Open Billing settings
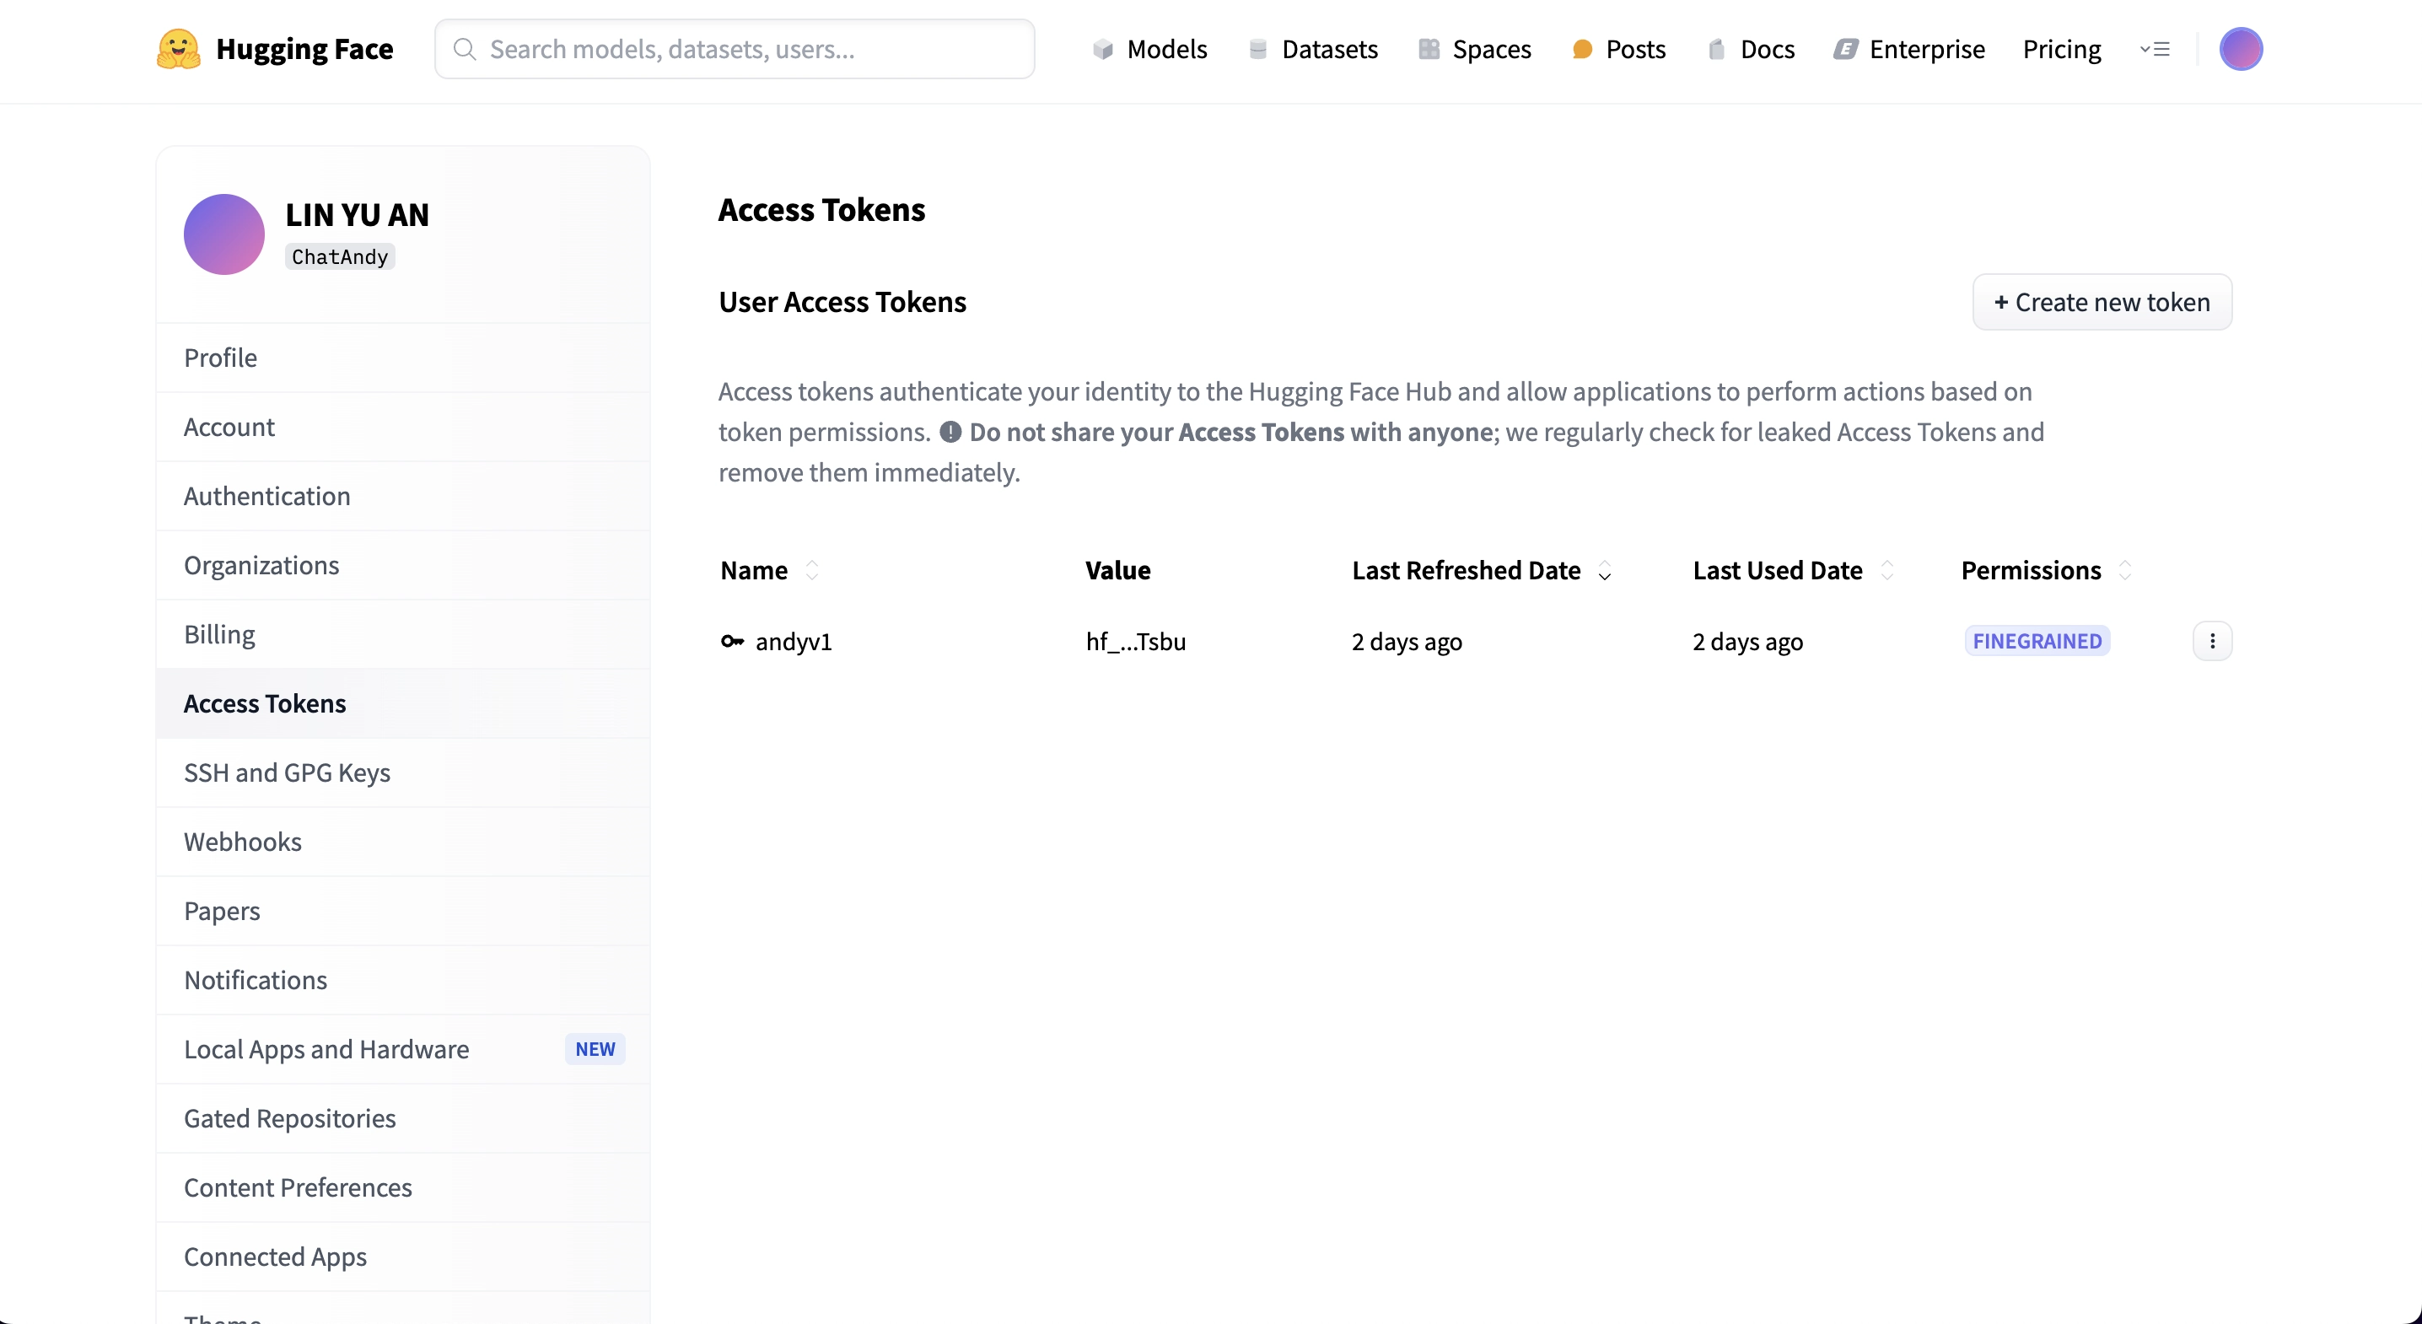 tap(403, 635)
